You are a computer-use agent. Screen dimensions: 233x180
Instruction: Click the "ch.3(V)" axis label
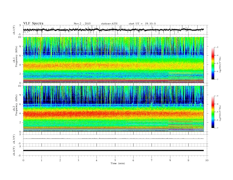pyautogui.click(x=14, y=139)
